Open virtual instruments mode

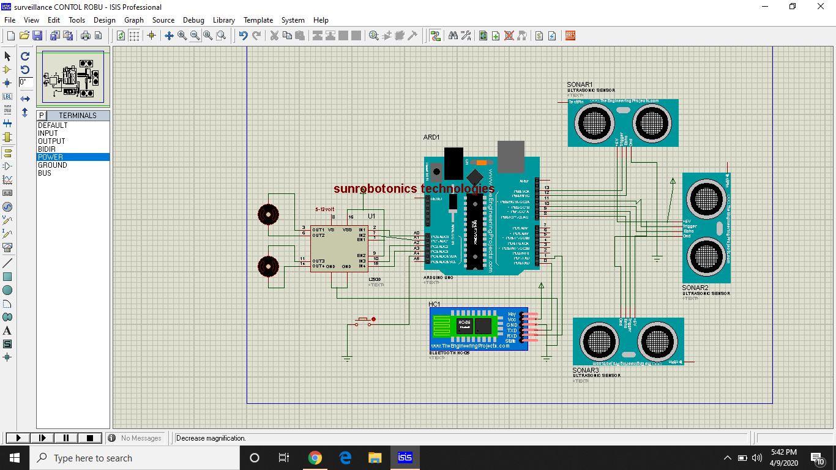tap(7, 247)
